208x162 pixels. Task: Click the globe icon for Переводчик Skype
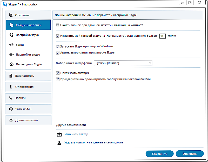[x=11, y=64]
